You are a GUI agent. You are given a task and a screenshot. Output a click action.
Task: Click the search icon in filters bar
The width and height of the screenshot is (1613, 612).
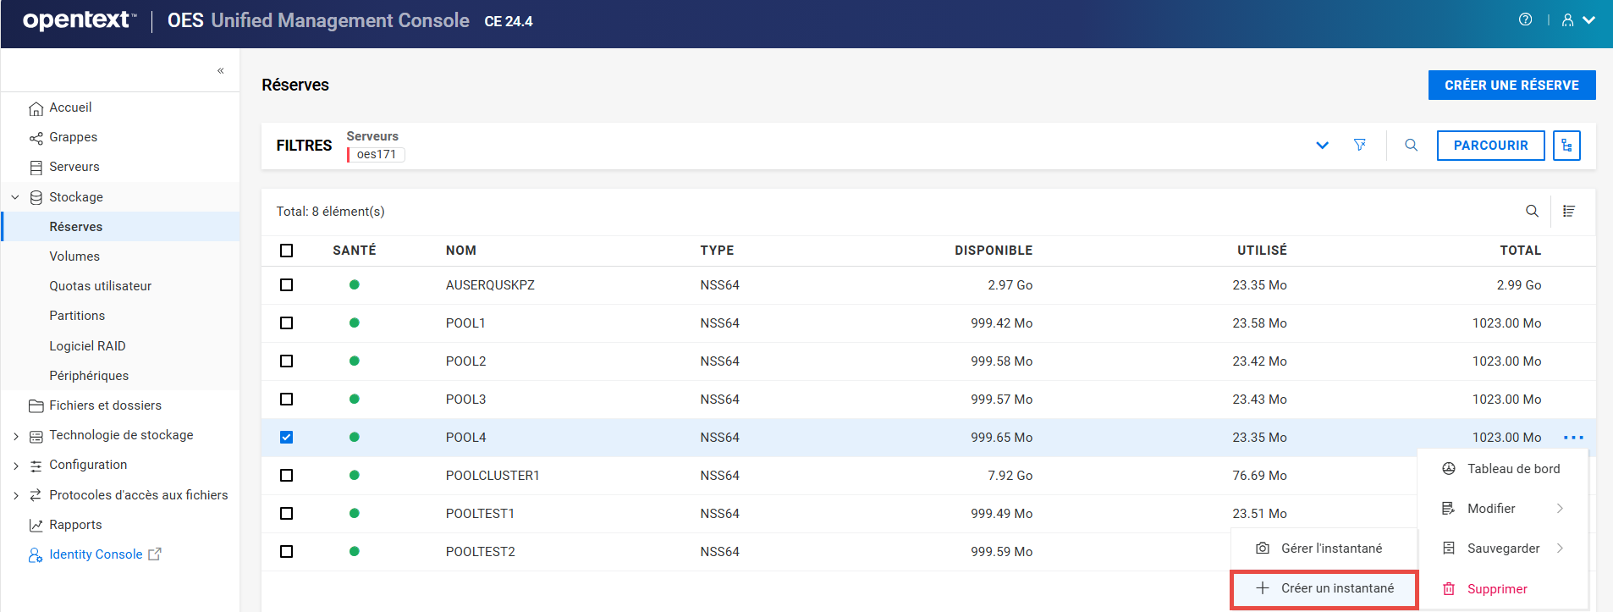[x=1411, y=145]
